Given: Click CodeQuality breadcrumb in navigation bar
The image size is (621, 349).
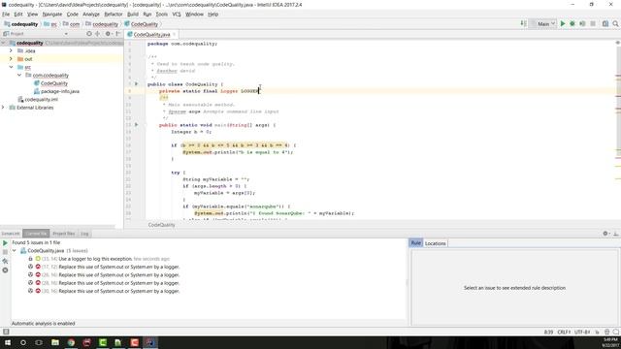Looking at the screenshot, I should click(145, 24).
